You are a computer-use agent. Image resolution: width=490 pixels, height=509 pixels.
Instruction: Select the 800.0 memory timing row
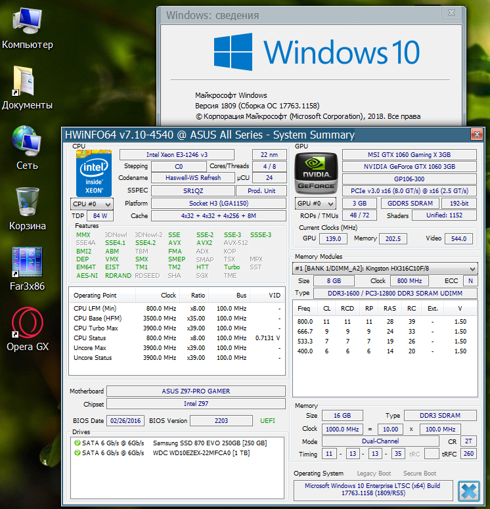point(385,321)
